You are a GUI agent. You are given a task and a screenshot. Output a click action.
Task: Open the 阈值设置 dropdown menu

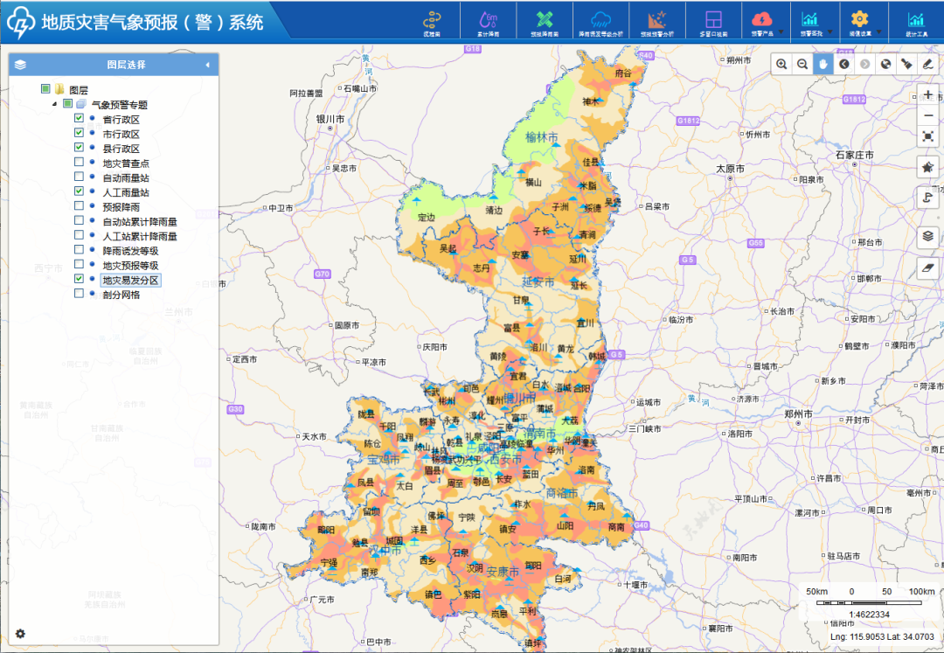[860, 22]
